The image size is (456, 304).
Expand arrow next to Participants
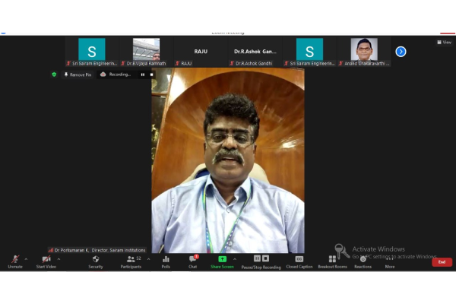(x=149, y=259)
